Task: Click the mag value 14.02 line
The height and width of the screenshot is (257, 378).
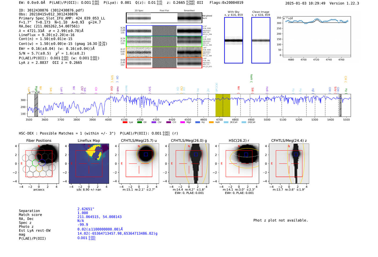Action: [117, 234]
